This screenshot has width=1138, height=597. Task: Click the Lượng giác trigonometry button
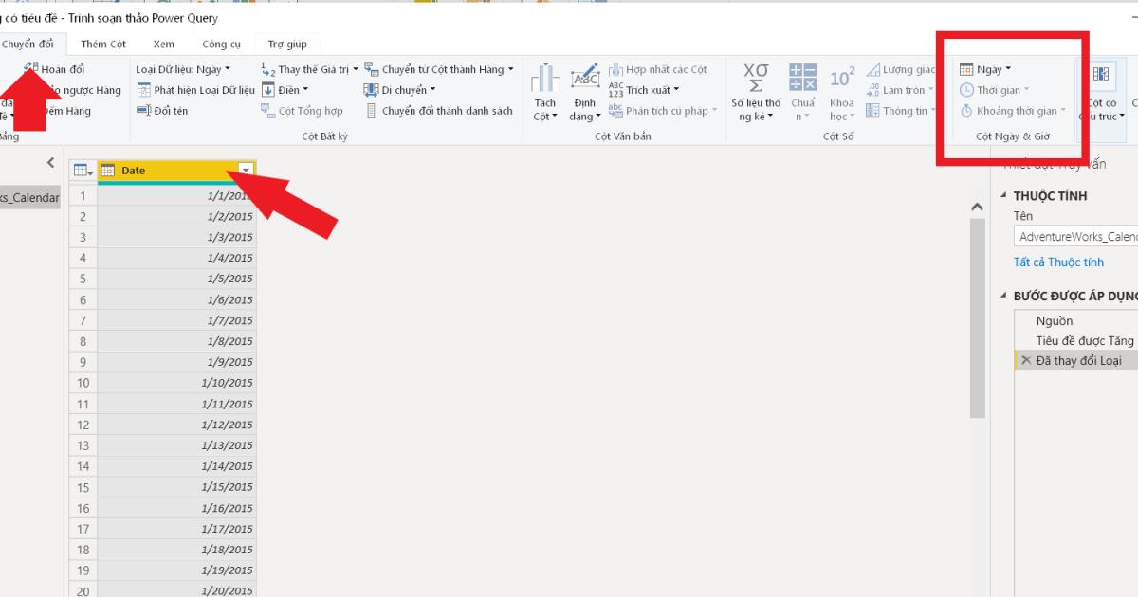pyautogui.click(x=902, y=69)
